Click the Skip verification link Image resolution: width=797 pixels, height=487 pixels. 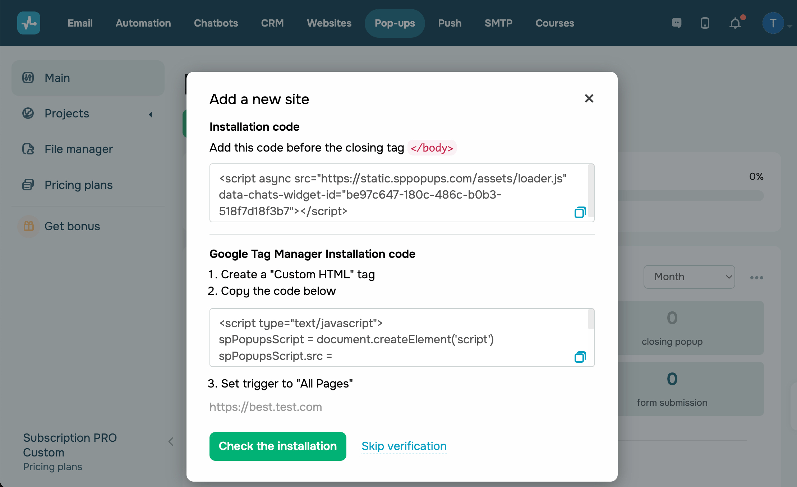pos(404,446)
